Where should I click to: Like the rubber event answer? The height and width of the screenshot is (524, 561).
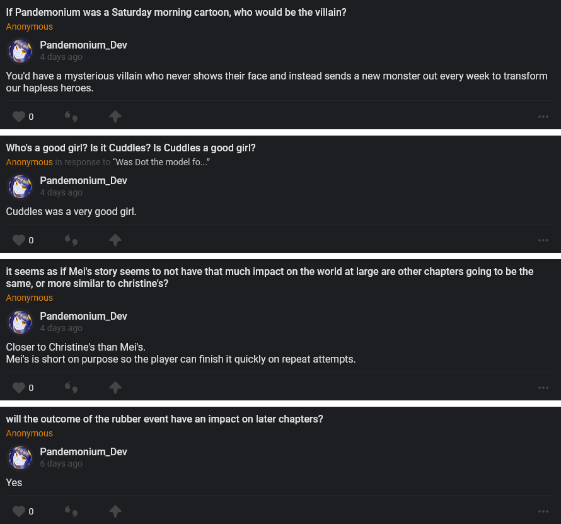click(x=19, y=511)
